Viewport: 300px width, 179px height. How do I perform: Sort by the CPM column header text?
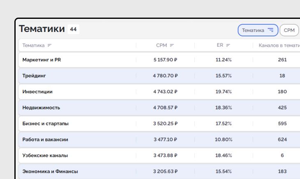click(162, 45)
